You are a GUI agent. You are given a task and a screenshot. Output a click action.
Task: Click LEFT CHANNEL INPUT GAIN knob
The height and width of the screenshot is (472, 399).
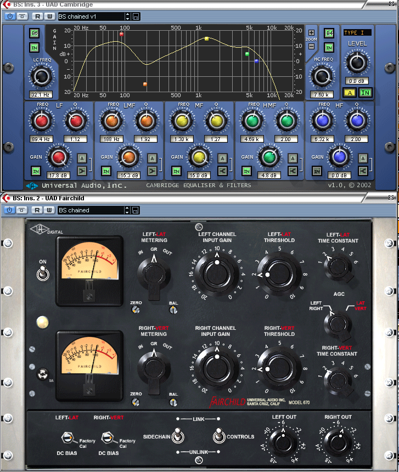tap(217, 274)
